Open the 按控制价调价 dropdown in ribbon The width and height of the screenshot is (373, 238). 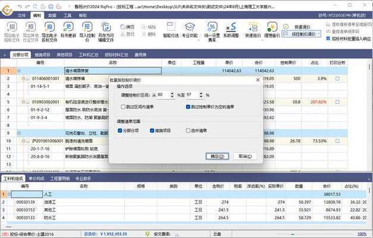click(319, 35)
